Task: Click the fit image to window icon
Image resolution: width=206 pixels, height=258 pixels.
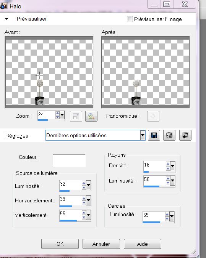Action: 76,116
